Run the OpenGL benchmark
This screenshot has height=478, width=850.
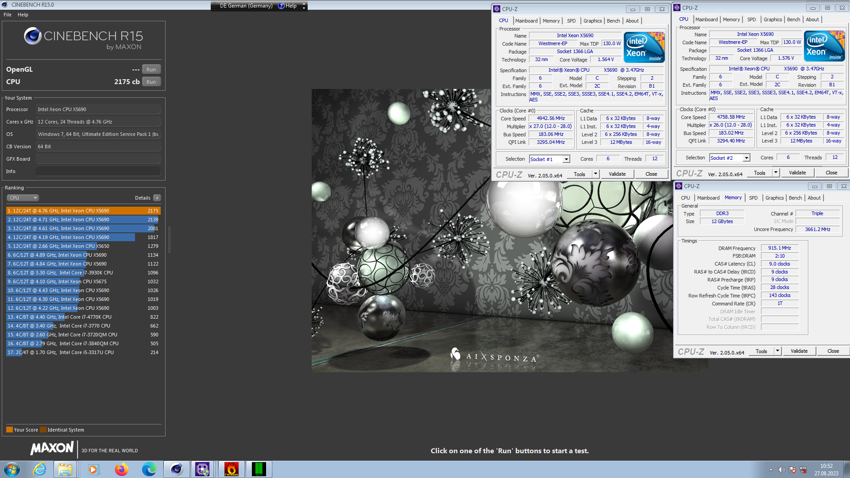(151, 69)
